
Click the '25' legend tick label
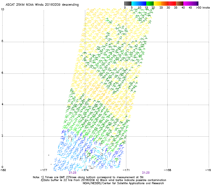(161, 8)
